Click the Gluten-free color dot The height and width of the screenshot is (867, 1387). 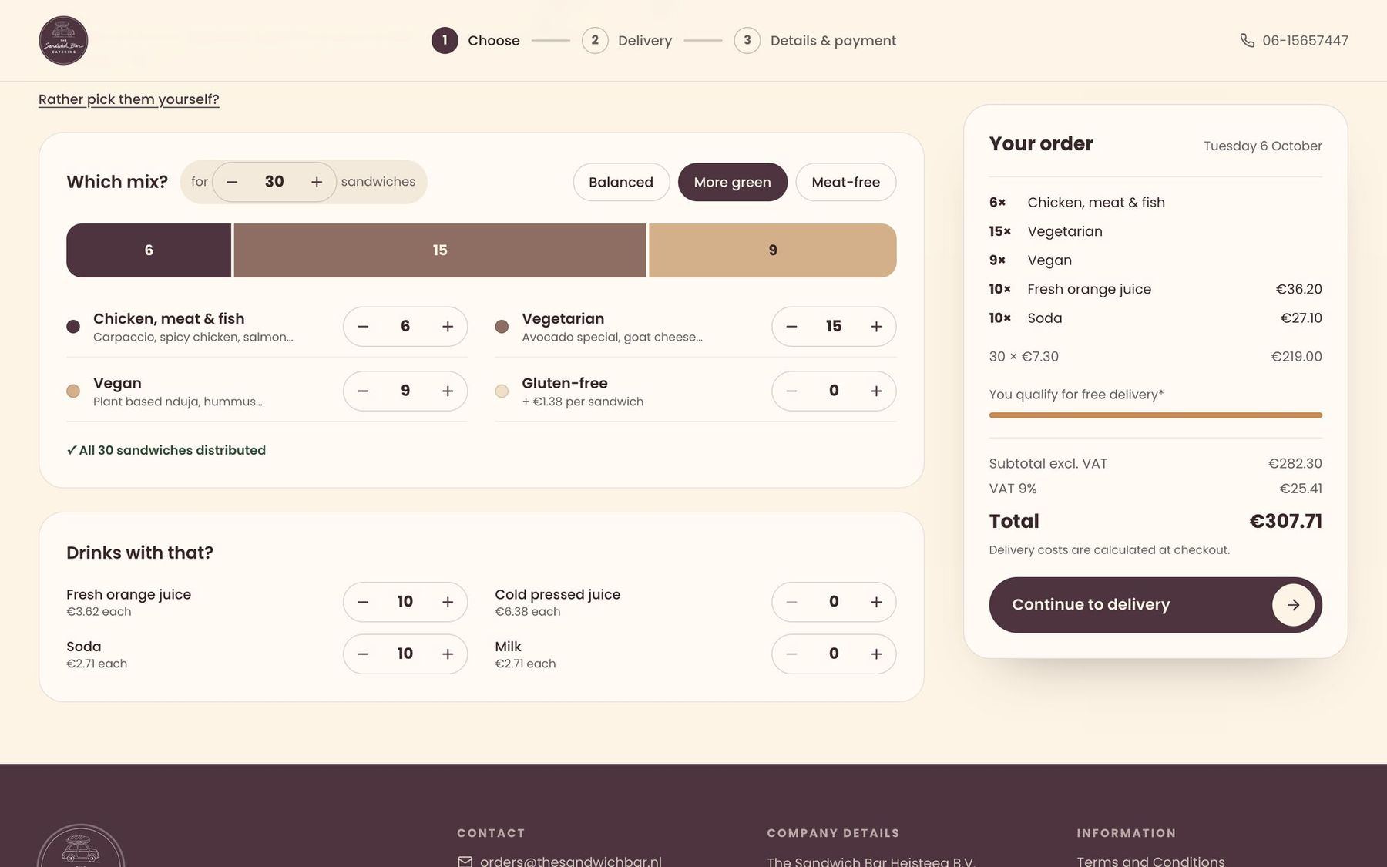[x=502, y=391]
